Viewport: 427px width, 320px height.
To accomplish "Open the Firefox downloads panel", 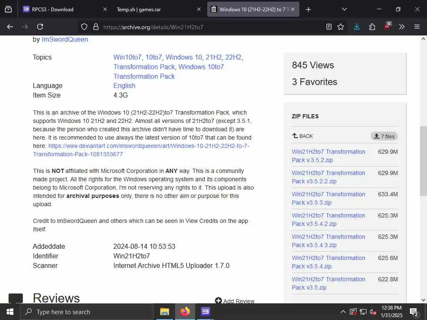I will click(357, 27).
